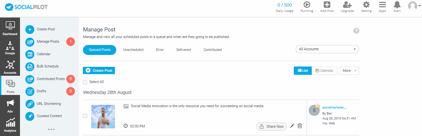
Task: Click the Create Post circle icon in submenu
Action: tap(30, 29)
